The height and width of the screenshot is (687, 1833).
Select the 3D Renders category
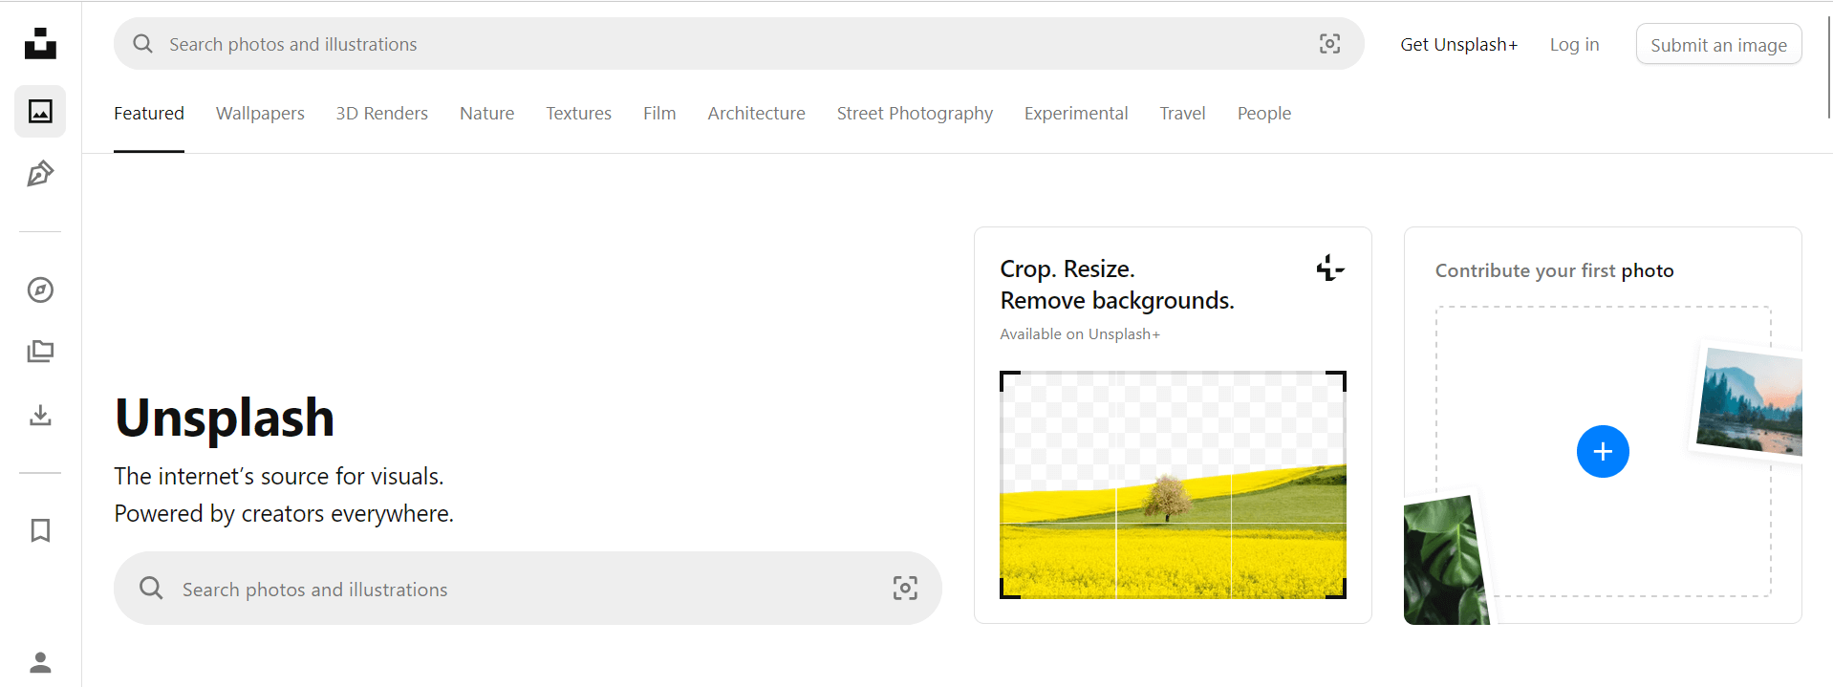[381, 114]
